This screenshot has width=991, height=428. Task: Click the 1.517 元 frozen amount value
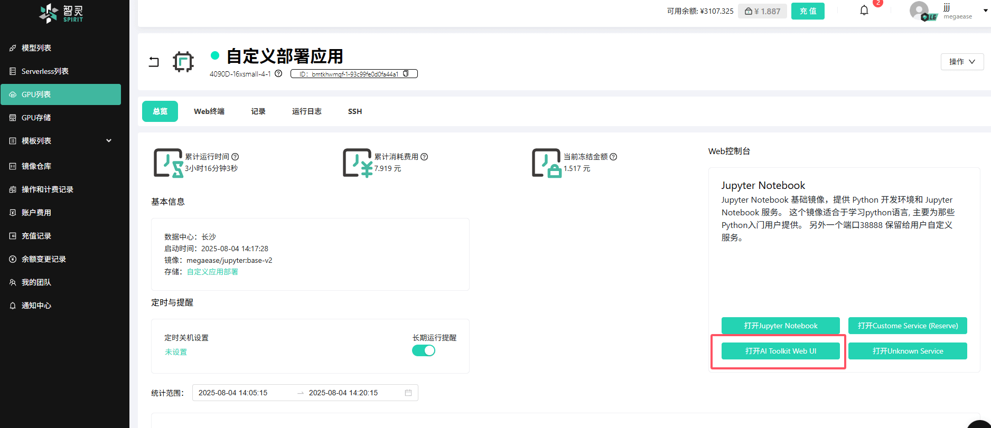pos(577,168)
